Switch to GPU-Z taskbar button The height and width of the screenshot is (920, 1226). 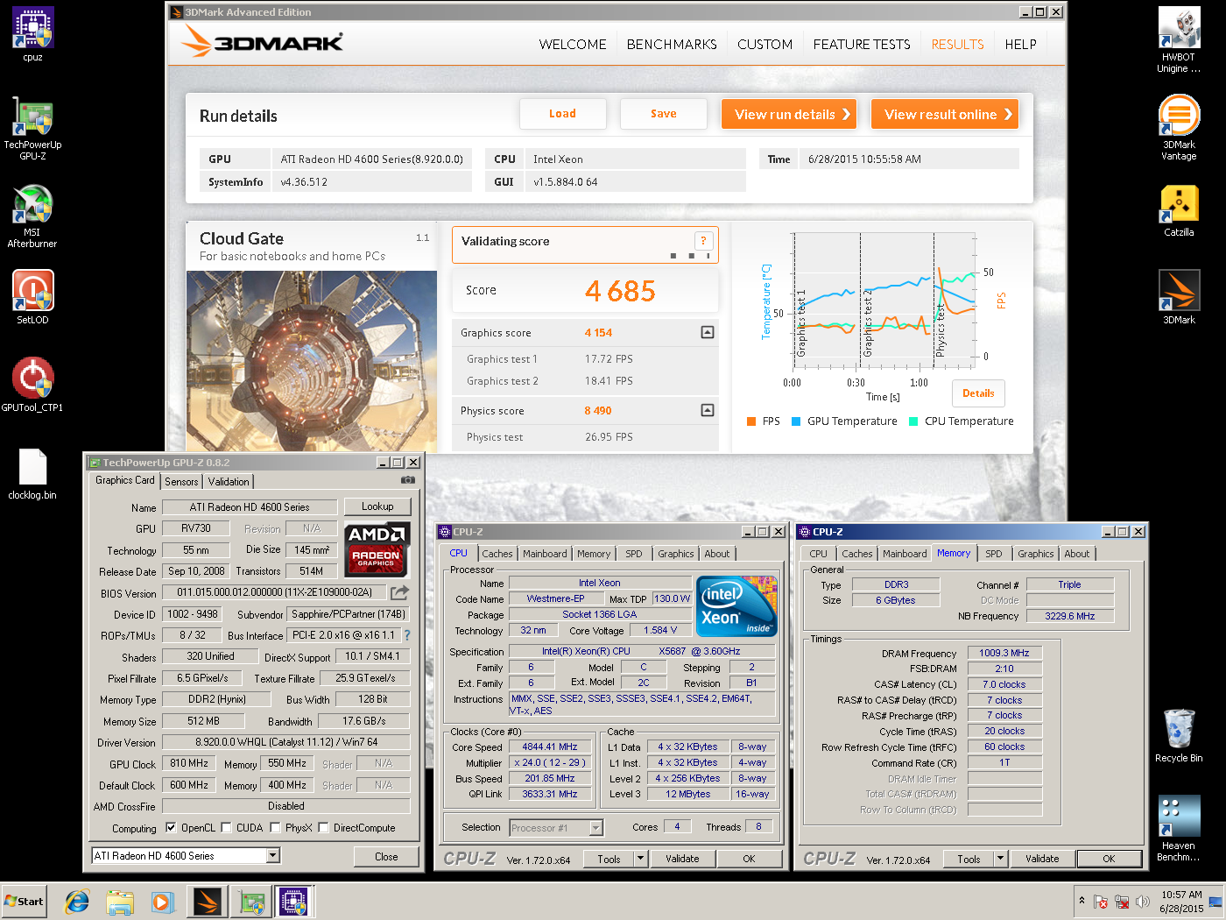tap(251, 901)
